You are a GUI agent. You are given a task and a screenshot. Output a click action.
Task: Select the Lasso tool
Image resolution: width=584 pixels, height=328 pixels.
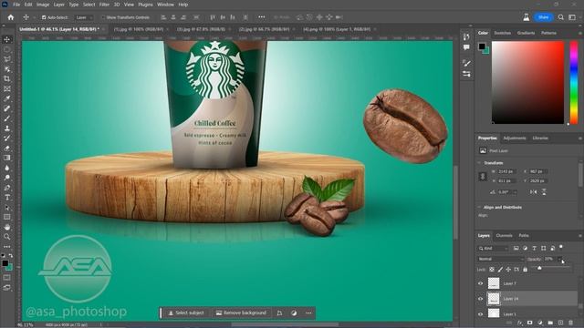click(x=6, y=59)
